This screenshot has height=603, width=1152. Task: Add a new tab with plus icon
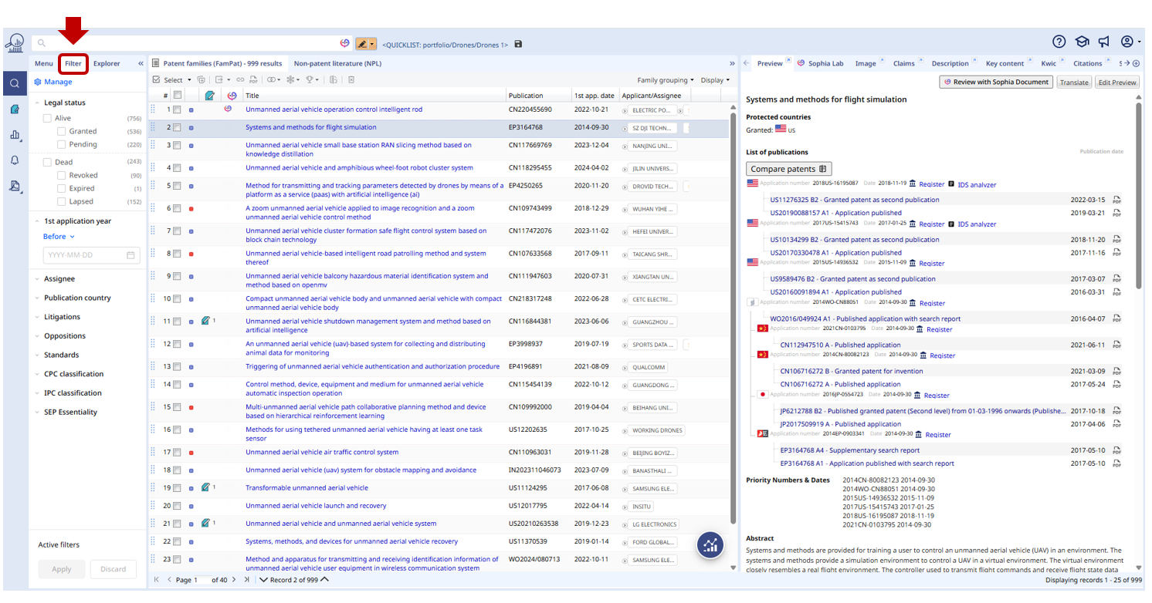click(1136, 63)
